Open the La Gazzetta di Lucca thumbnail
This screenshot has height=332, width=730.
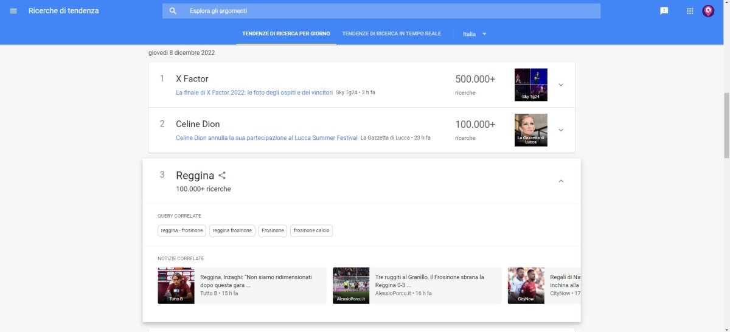(x=531, y=130)
